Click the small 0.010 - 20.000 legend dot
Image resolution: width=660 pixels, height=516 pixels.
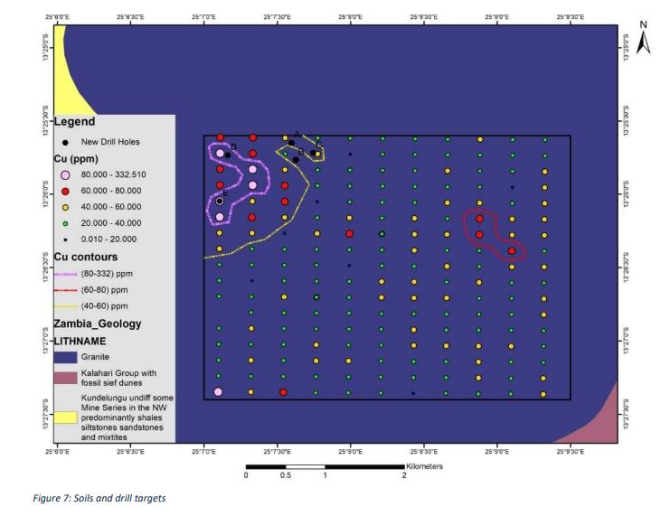[x=65, y=239]
